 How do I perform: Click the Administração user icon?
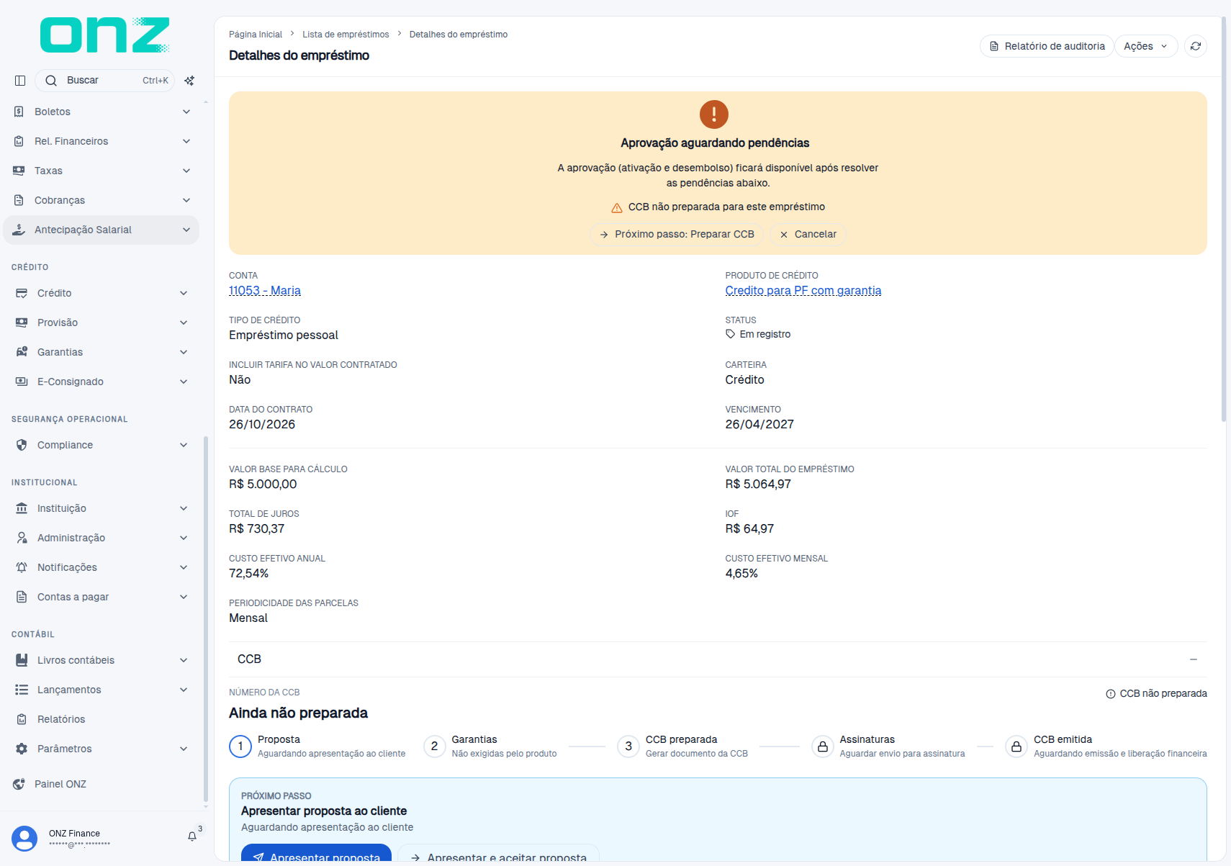(x=22, y=538)
